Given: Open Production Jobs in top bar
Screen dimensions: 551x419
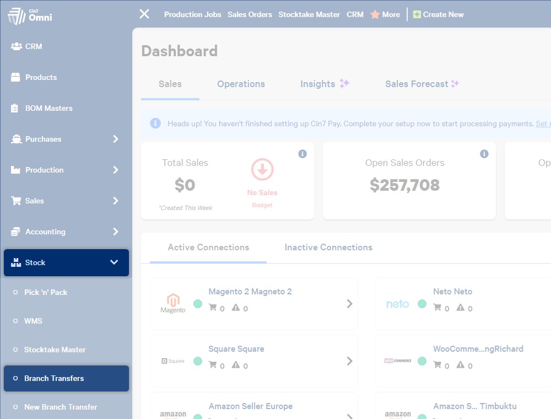Looking at the screenshot, I should [x=192, y=14].
